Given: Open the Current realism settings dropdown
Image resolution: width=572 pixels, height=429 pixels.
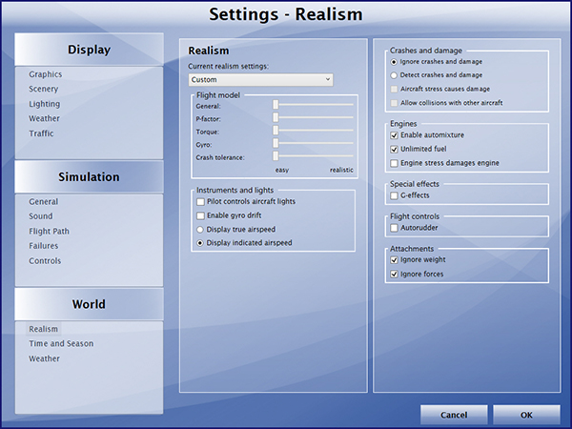Looking at the screenshot, I should (x=260, y=79).
